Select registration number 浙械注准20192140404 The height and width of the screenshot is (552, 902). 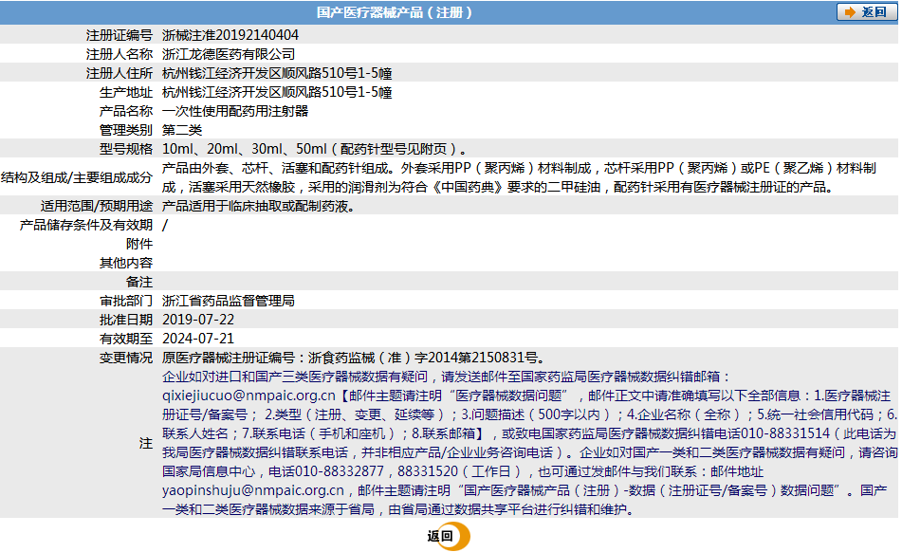(x=230, y=35)
